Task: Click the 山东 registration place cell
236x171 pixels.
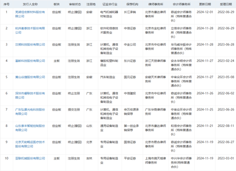Action: (x=89, y=126)
